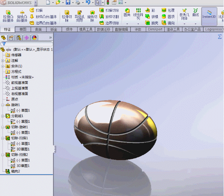
Task: Click the Curves (曲线) tool
Action: point(196,12)
